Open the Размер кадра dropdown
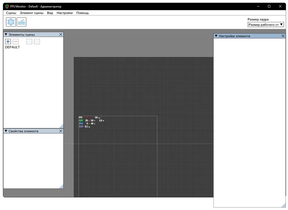 pyautogui.click(x=266, y=24)
